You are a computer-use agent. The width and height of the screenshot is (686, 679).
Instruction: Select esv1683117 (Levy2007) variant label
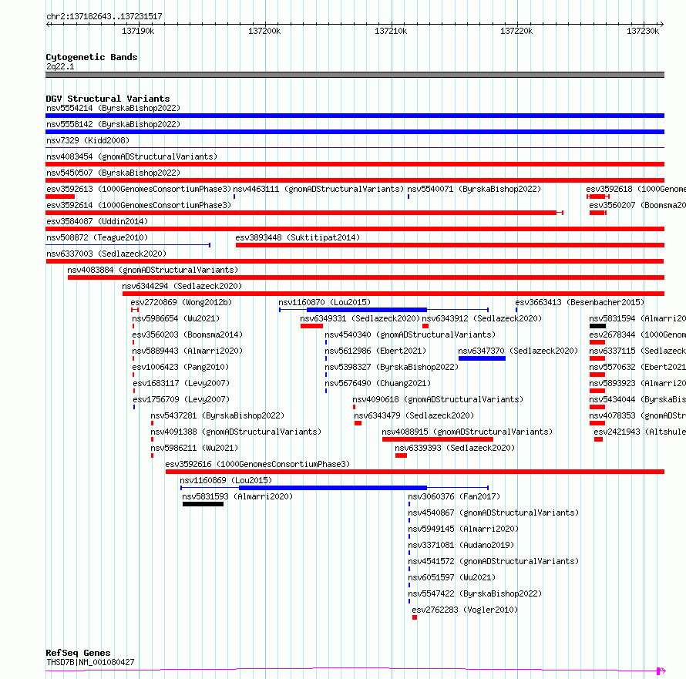click(x=181, y=383)
